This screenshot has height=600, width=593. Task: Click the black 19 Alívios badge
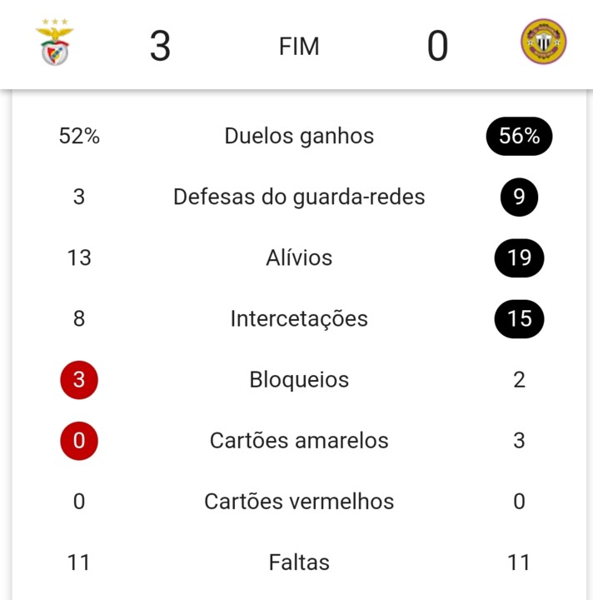click(519, 257)
